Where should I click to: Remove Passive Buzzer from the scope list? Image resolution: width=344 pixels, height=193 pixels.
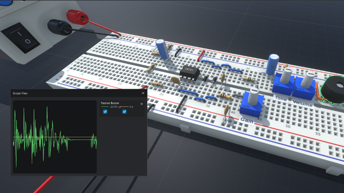point(141,104)
